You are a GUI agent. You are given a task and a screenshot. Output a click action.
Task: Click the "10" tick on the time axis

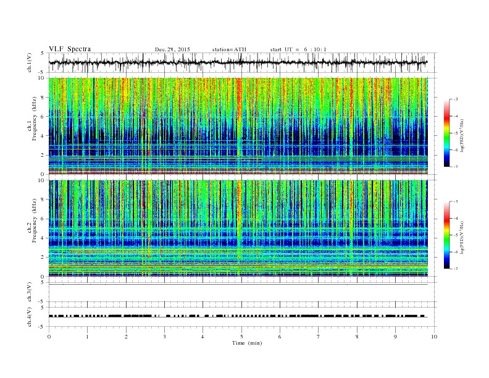(434, 337)
